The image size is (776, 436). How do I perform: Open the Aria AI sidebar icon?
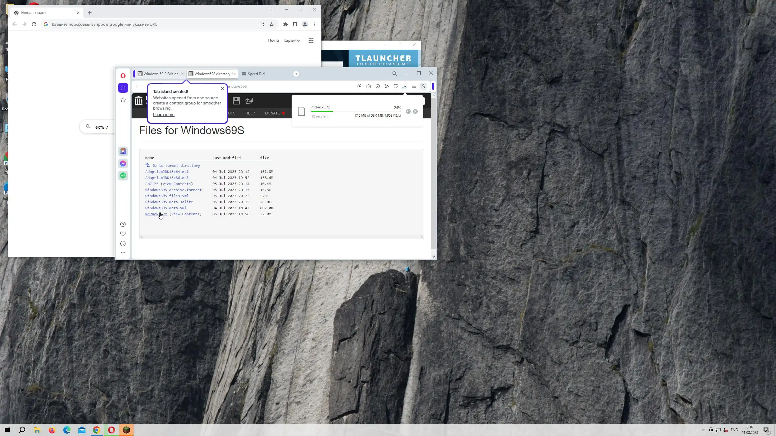click(123, 151)
